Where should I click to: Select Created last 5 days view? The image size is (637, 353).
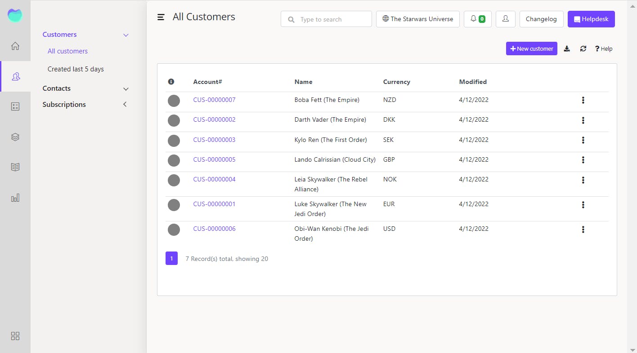coord(76,69)
